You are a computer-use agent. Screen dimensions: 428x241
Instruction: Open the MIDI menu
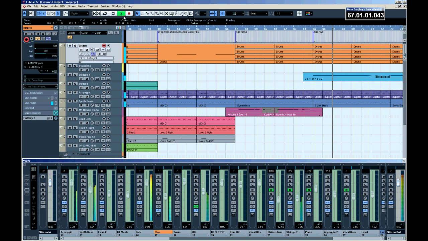pyautogui.click(x=63, y=6)
